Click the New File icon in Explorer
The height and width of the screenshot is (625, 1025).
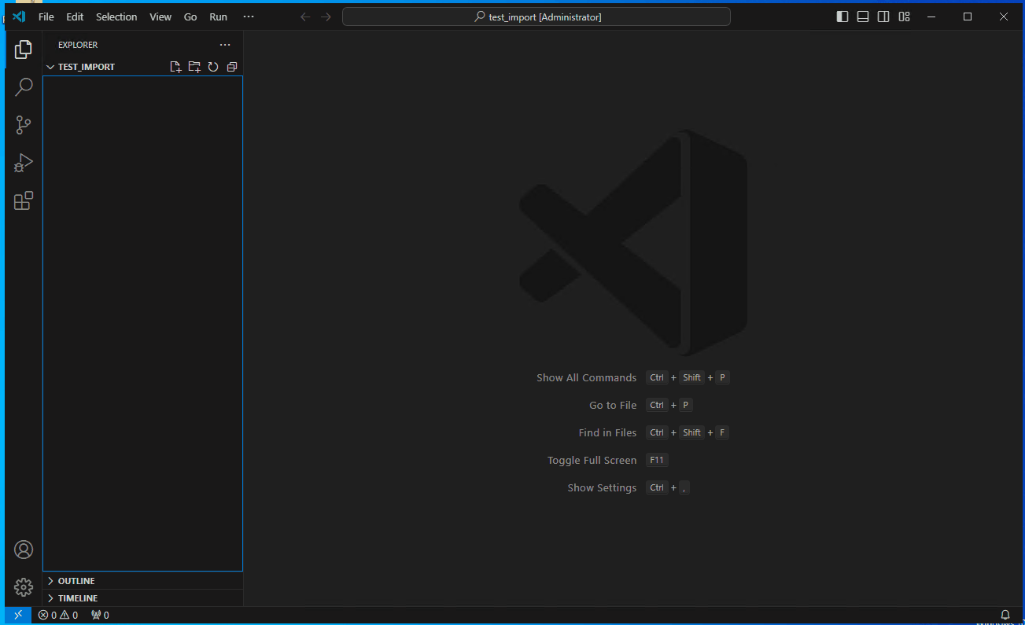coord(175,67)
